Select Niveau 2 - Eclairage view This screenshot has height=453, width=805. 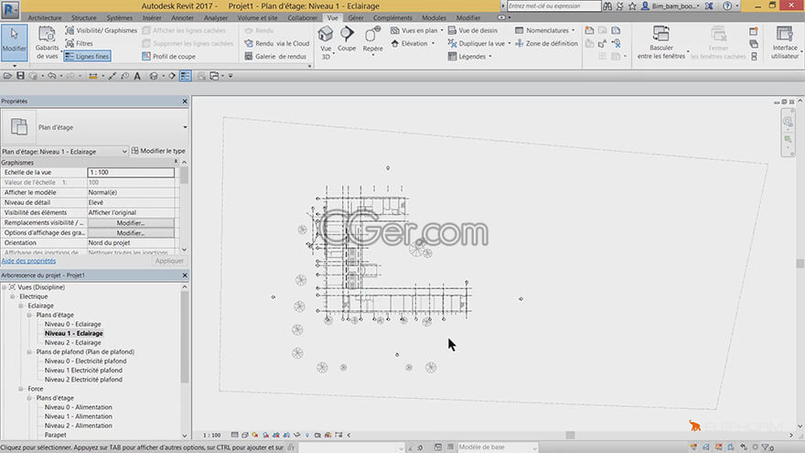pos(73,342)
